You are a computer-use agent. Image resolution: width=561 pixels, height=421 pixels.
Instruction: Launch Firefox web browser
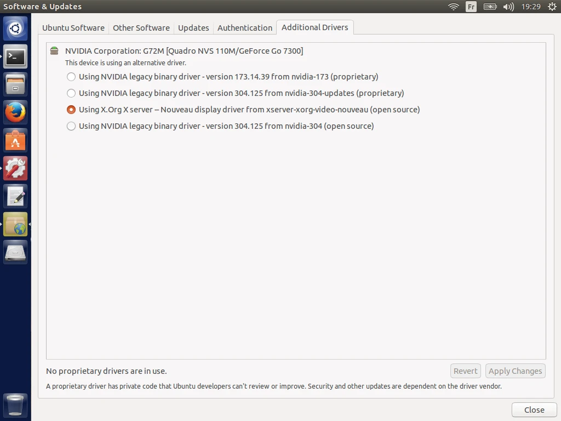coord(15,112)
